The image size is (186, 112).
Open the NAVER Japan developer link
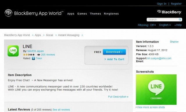(35, 51)
